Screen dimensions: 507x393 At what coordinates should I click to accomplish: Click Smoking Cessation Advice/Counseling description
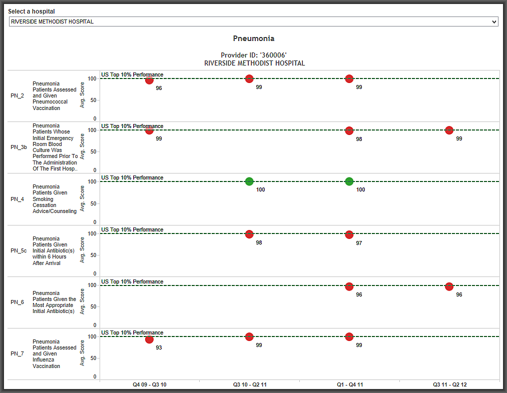coord(55,199)
